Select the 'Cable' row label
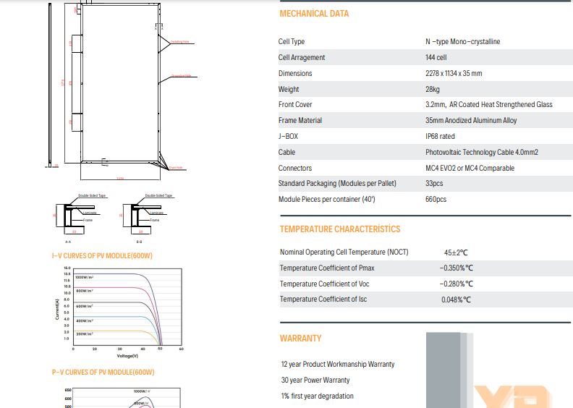 (286, 152)
